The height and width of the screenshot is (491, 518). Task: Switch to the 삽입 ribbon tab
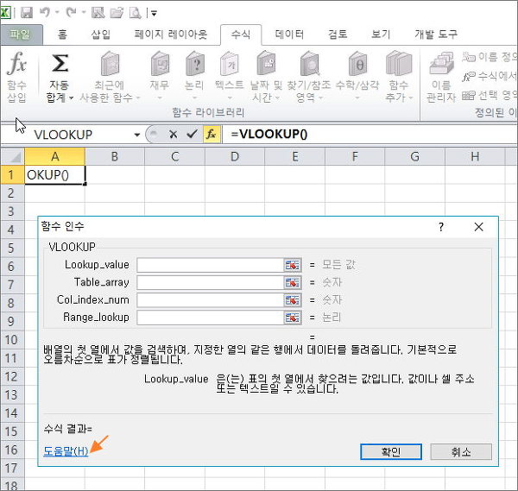[101, 35]
